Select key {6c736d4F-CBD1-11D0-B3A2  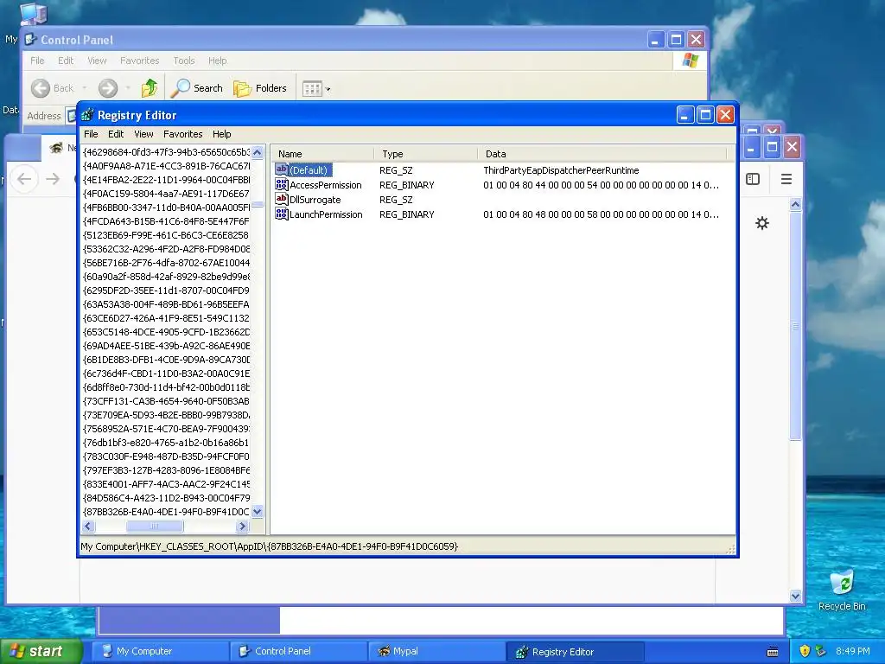167,373
